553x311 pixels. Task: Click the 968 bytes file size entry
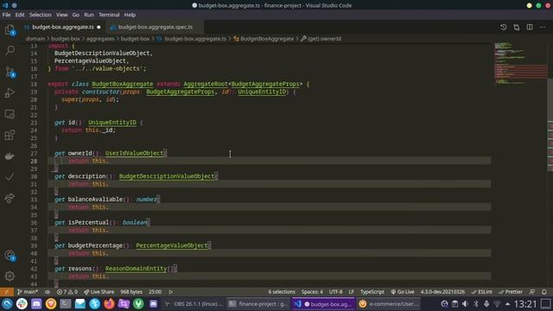(131, 292)
